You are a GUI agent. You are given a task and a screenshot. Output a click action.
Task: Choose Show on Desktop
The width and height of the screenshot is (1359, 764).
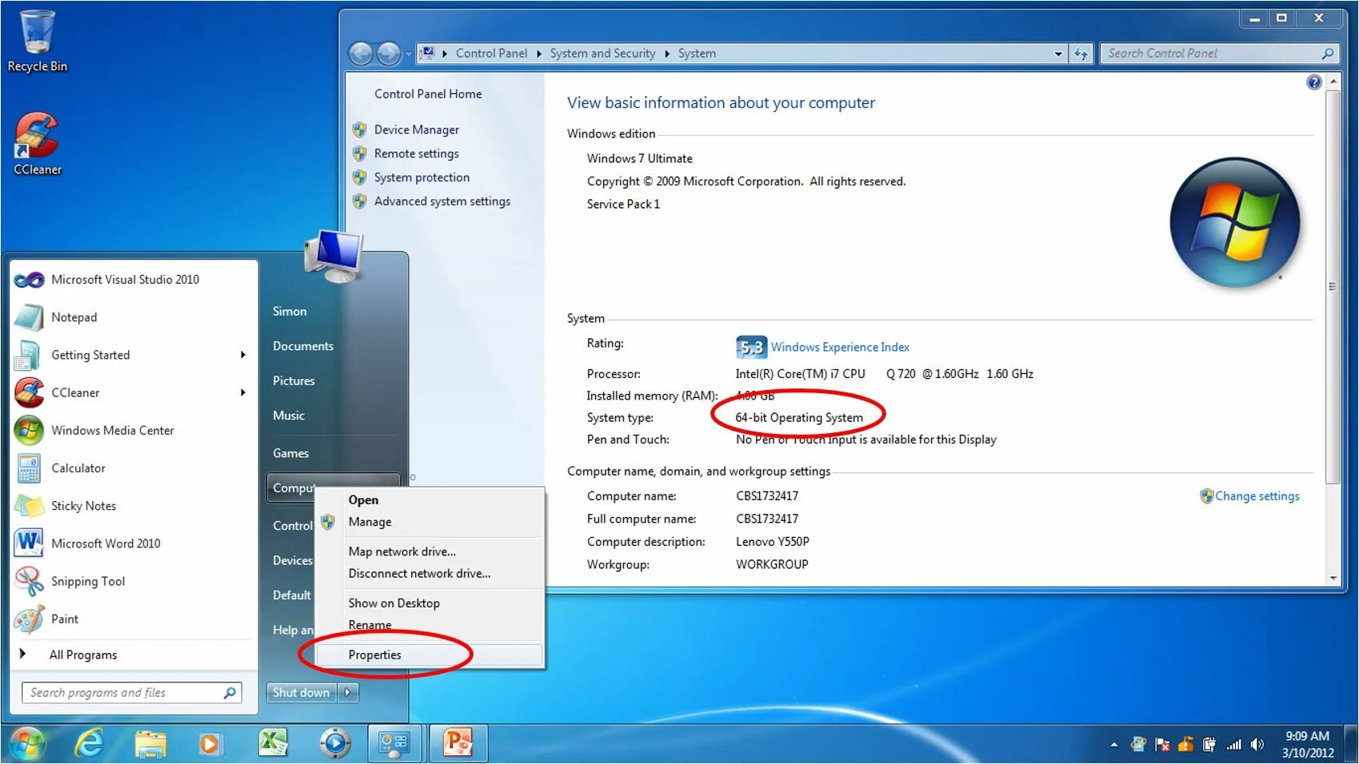click(x=394, y=603)
